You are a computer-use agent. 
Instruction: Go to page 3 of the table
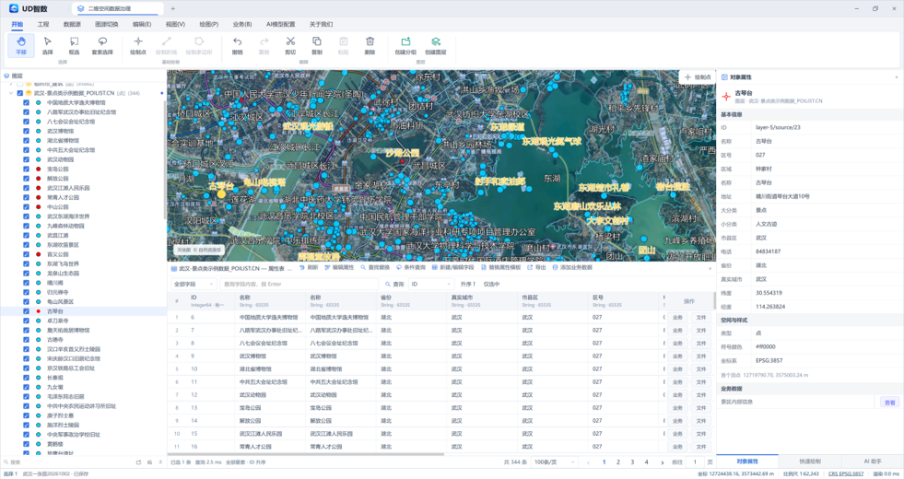pos(632,462)
